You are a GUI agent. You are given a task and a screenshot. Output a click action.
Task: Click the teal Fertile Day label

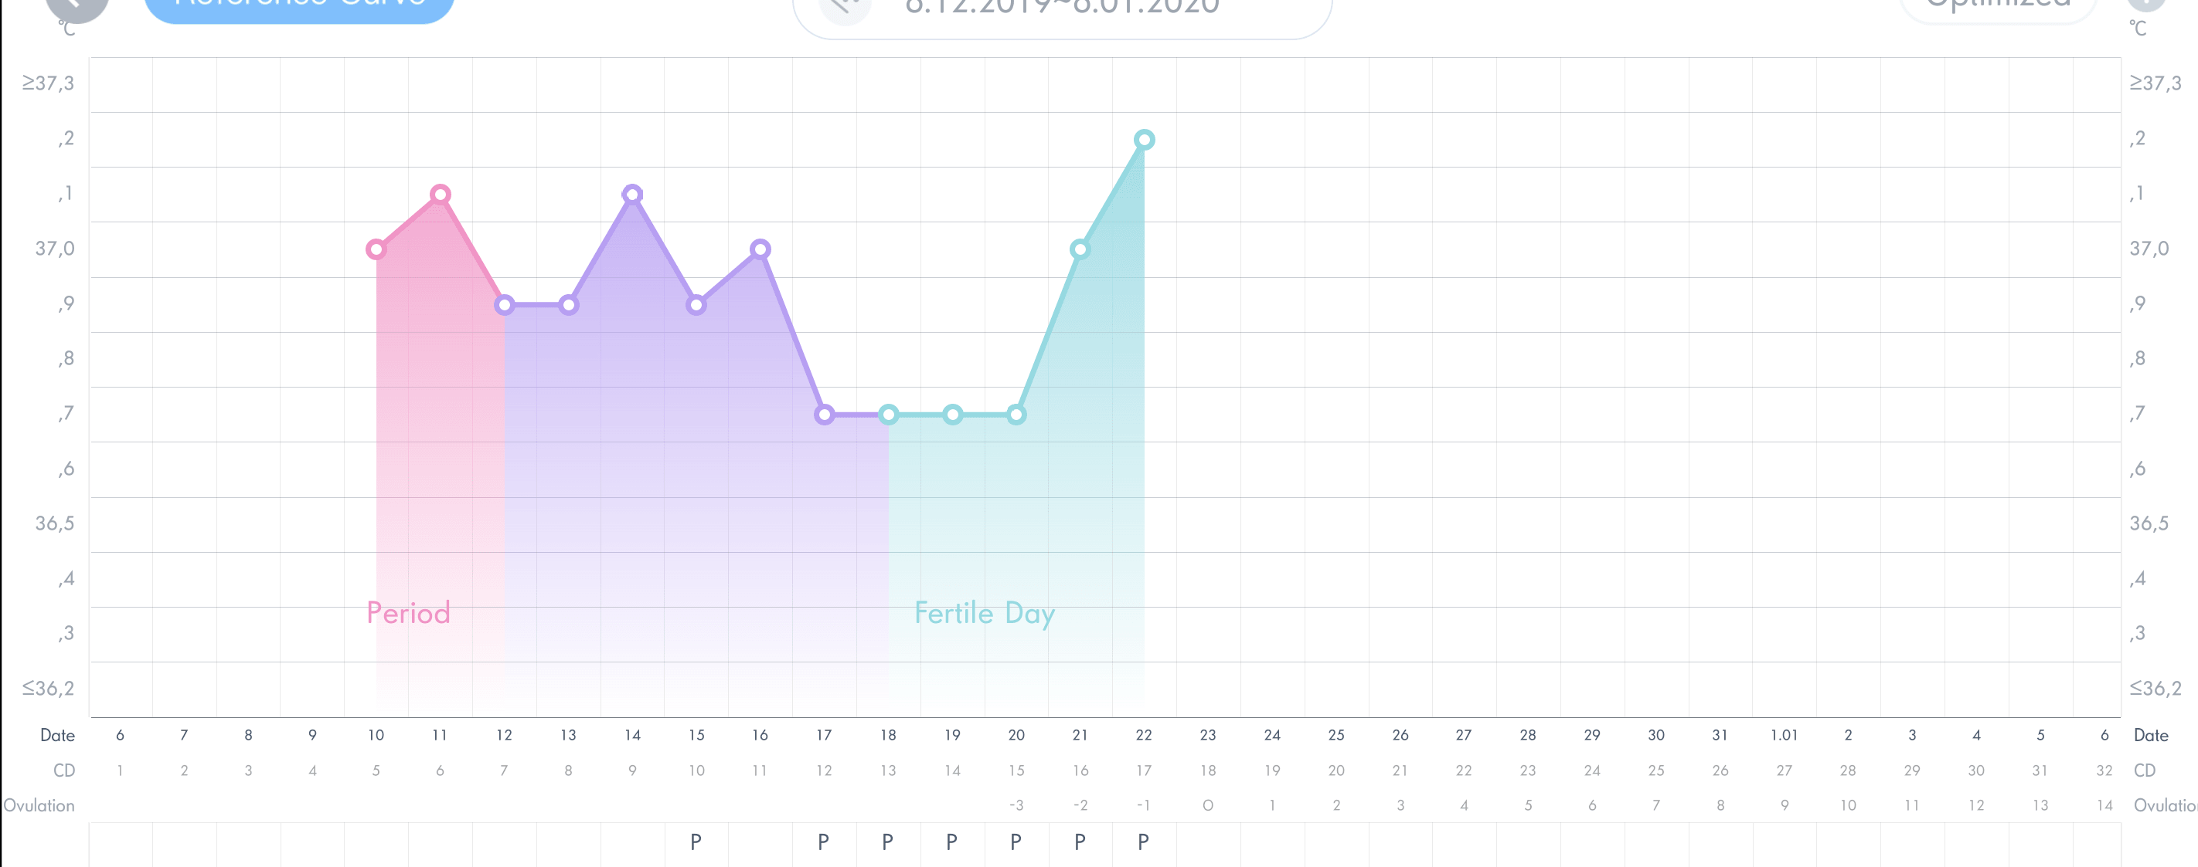tap(985, 614)
